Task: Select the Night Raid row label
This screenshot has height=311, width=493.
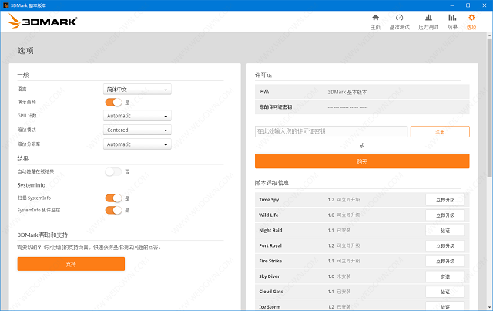Action: click(270, 230)
